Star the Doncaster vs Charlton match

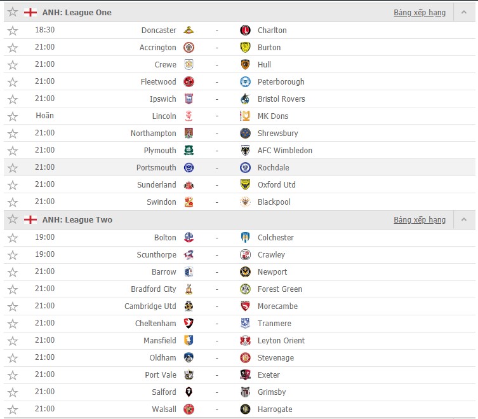13,31
